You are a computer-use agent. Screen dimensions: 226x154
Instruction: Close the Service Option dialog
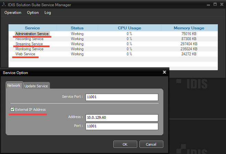(164, 73)
